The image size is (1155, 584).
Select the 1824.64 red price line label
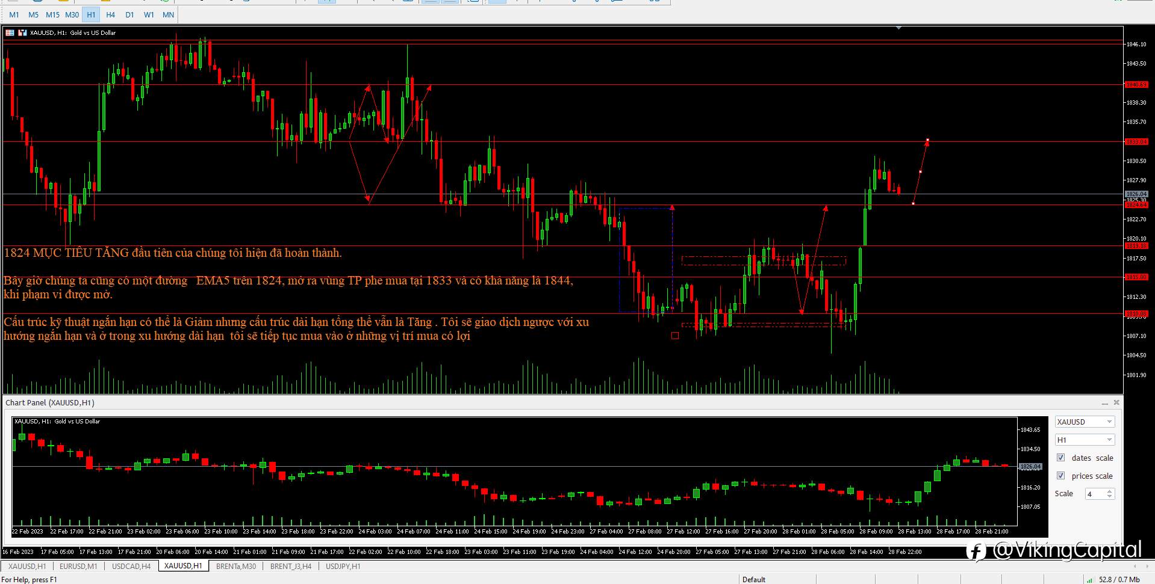[x=1136, y=205]
